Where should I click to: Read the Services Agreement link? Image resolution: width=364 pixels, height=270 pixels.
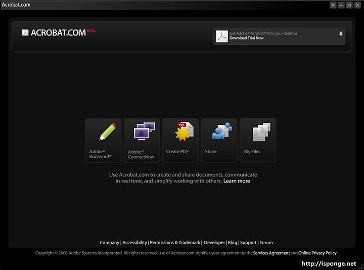271,253
